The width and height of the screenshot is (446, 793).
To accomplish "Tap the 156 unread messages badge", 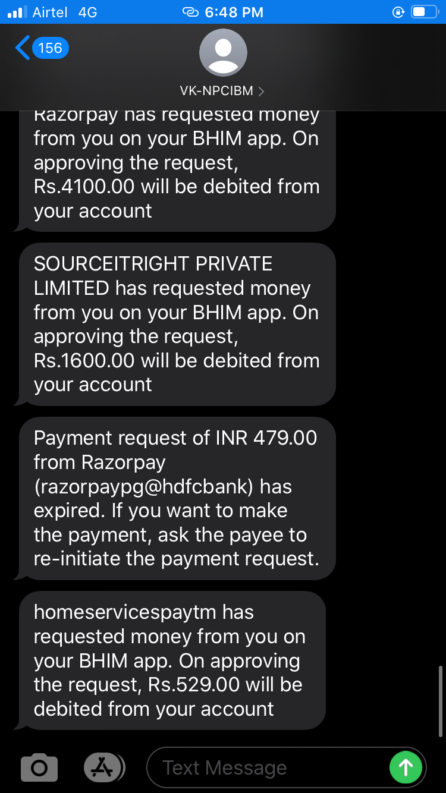I will 51,48.
